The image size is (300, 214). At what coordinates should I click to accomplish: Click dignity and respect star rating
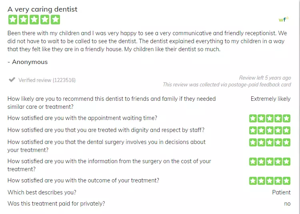pyautogui.click(x=270, y=130)
